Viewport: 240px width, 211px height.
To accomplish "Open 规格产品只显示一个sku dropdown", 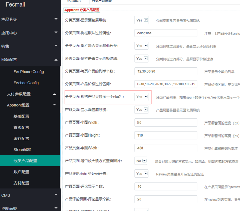I will pos(142,97).
